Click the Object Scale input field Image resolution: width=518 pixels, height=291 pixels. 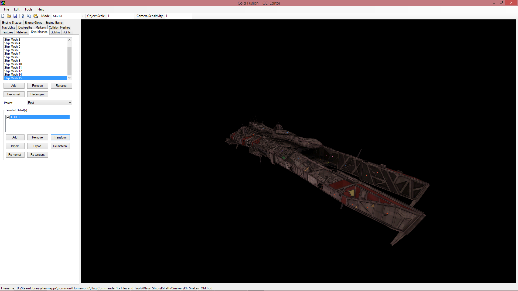(x=120, y=16)
